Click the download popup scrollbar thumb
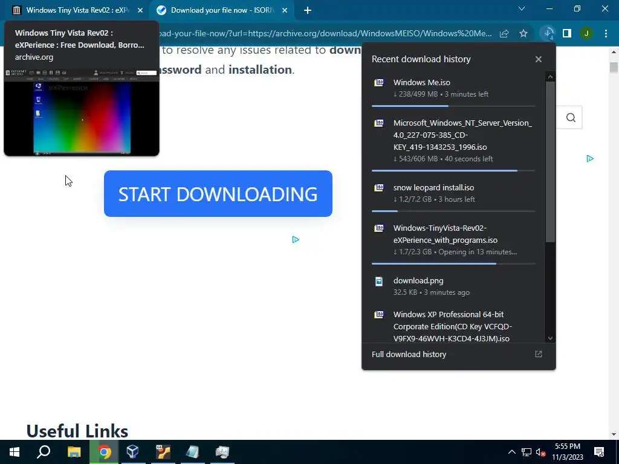The height and width of the screenshot is (464, 619). 550,162
